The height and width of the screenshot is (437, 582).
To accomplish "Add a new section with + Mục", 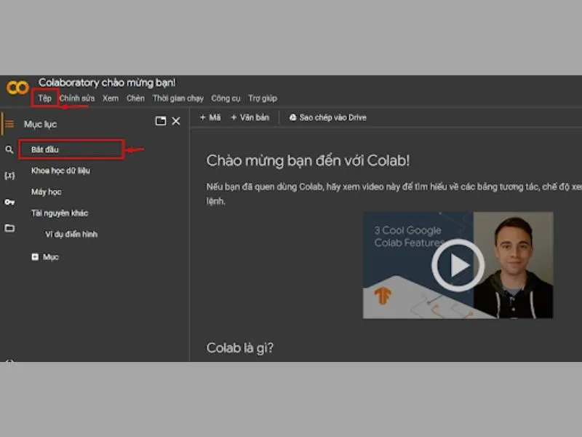I will tap(45, 257).
